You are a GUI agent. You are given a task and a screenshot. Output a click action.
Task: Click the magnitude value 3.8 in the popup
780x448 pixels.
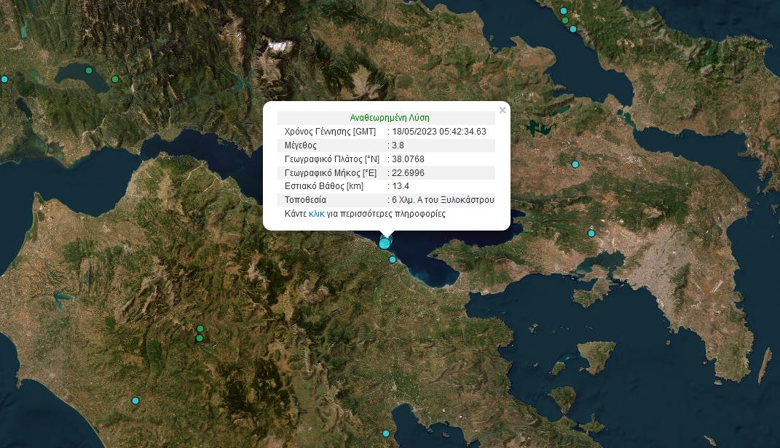(398, 145)
